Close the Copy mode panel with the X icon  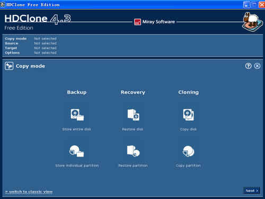tap(257, 66)
